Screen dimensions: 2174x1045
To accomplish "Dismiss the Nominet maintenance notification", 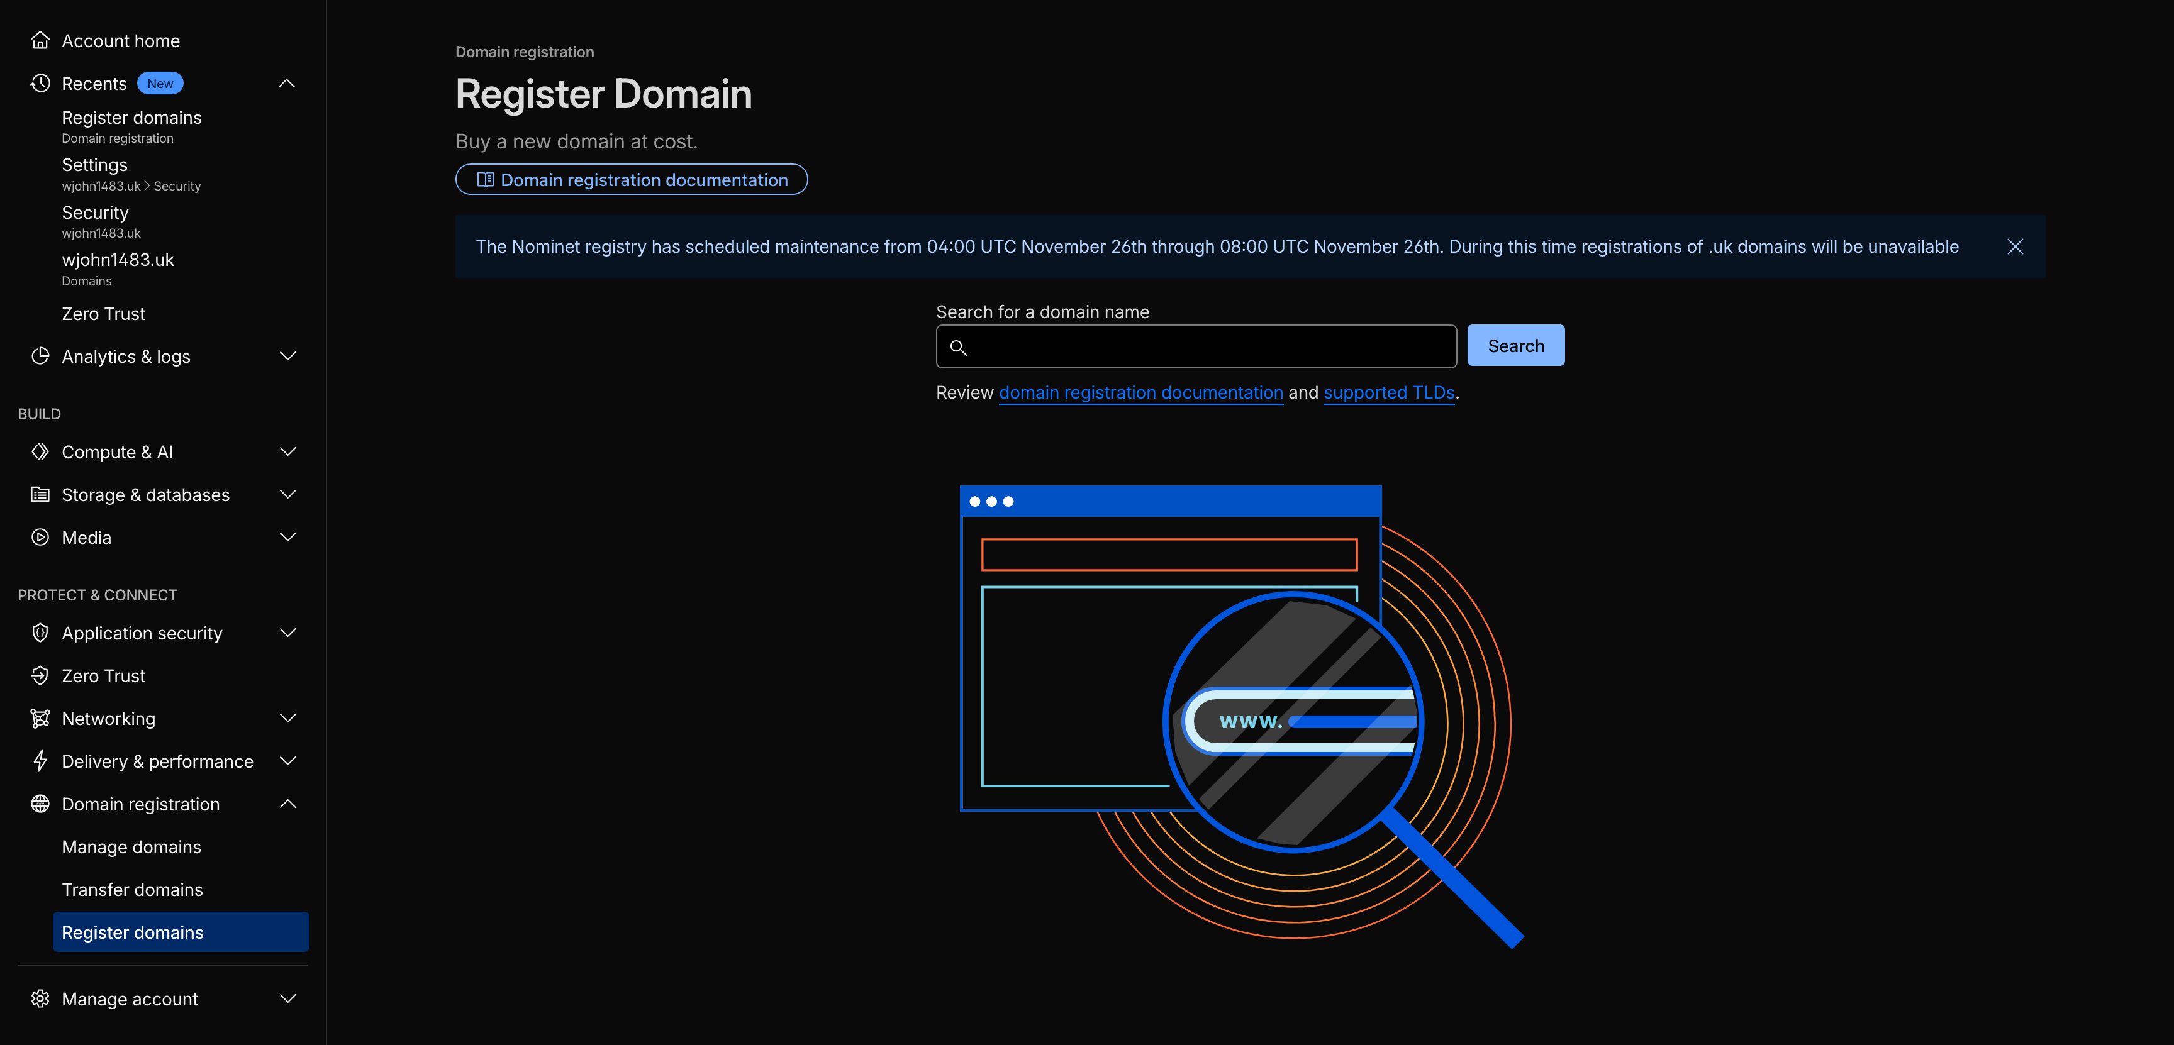I will pyautogui.click(x=2015, y=246).
